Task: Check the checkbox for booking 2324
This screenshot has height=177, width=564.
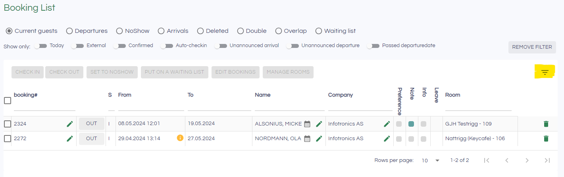Action: pos(8,124)
